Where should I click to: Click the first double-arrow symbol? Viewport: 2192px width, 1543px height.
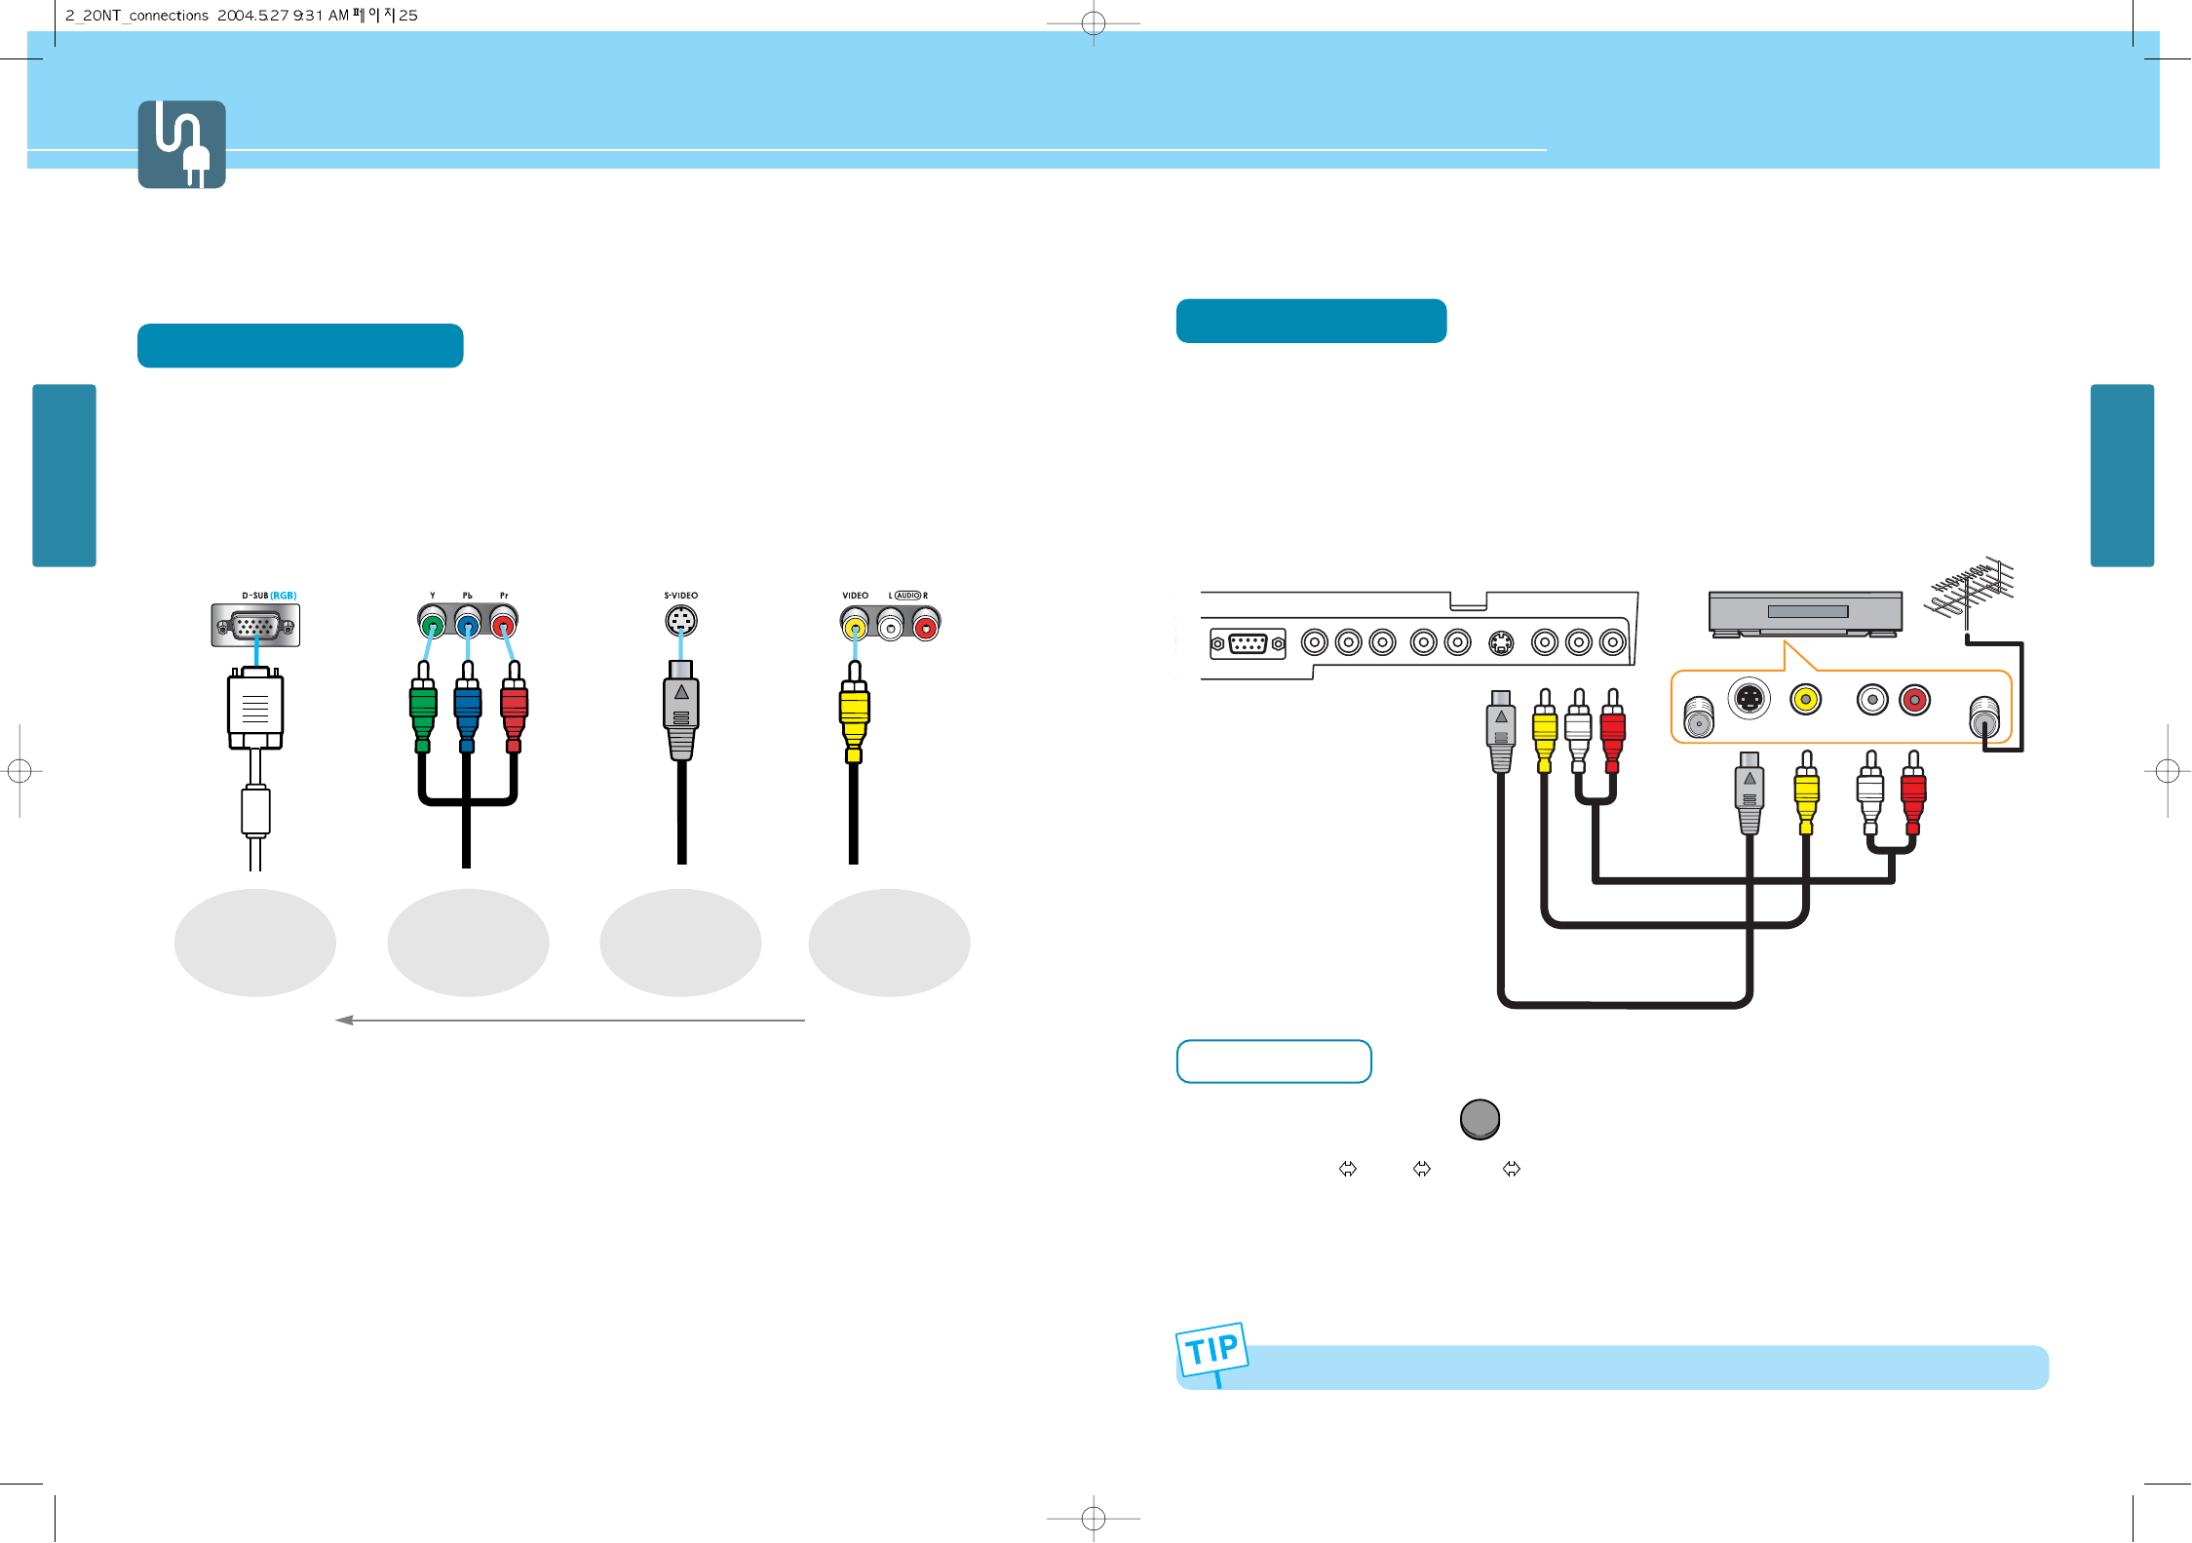[1348, 1169]
